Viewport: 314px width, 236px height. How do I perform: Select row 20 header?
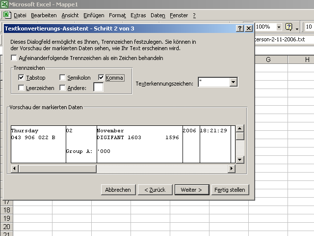pos(6,227)
